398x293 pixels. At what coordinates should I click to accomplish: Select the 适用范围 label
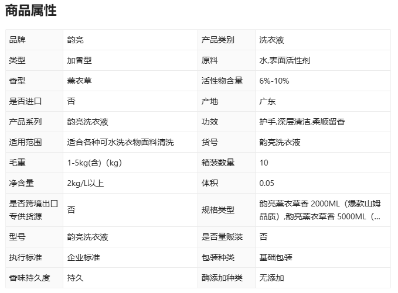[25, 142]
